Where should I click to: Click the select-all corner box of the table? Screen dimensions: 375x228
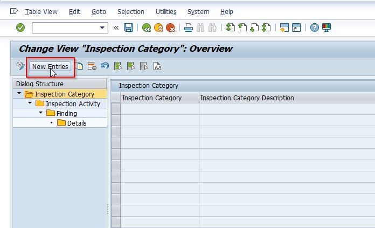[x=116, y=98]
